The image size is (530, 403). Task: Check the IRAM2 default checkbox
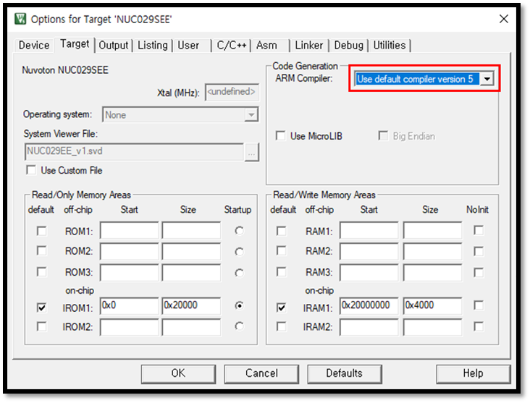(x=281, y=326)
